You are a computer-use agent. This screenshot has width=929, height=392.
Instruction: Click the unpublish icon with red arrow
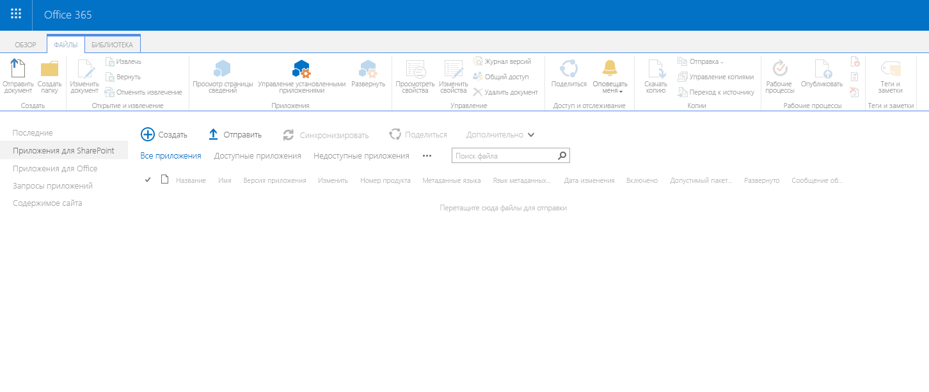854,62
